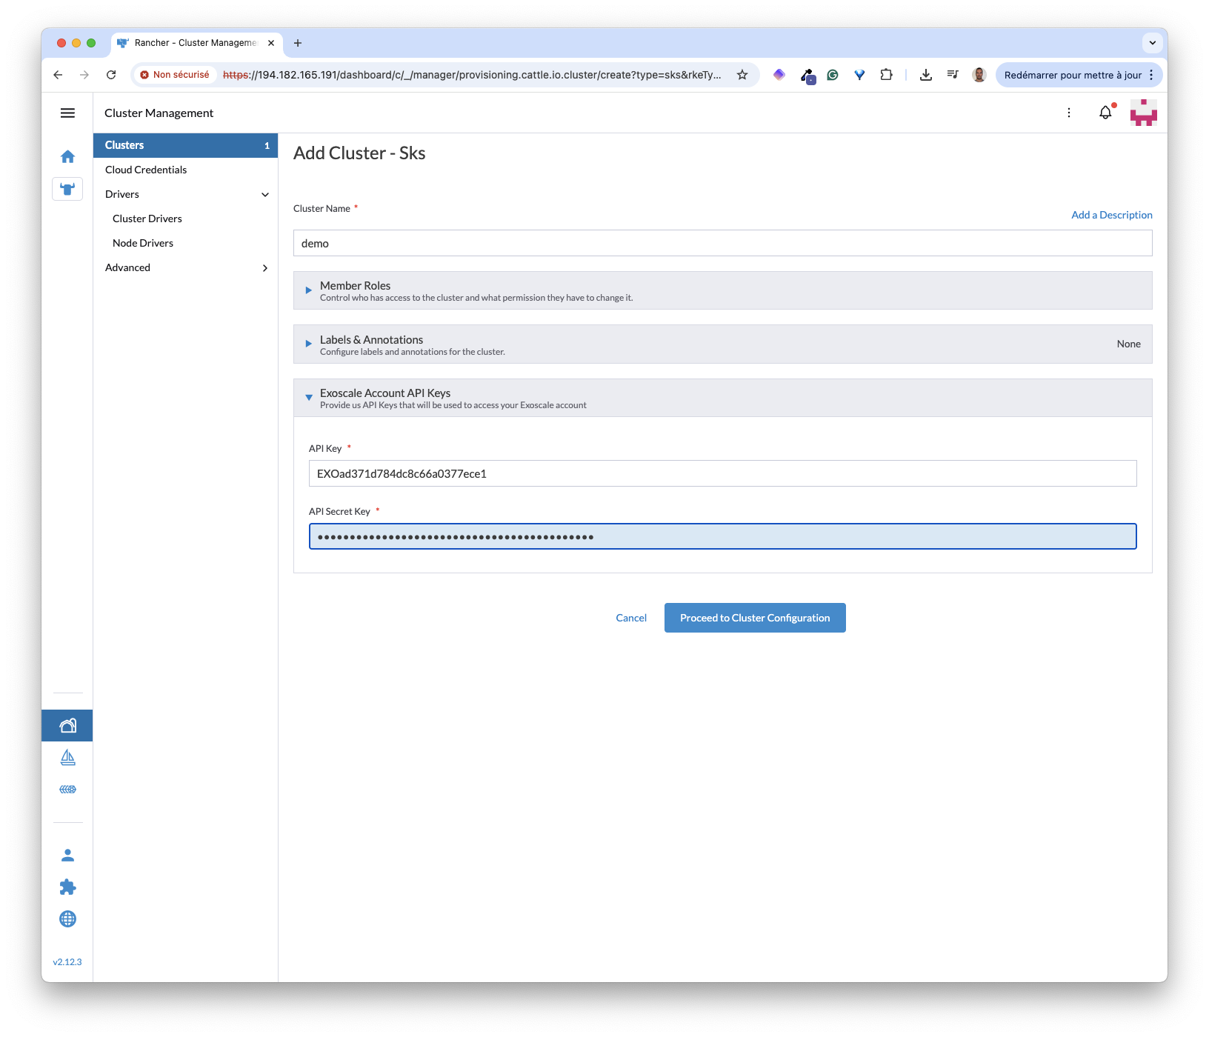The height and width of the screenshot is (1037, 1209).
Task: Open the hamburger navigation menu
Action: coord(67,113)
